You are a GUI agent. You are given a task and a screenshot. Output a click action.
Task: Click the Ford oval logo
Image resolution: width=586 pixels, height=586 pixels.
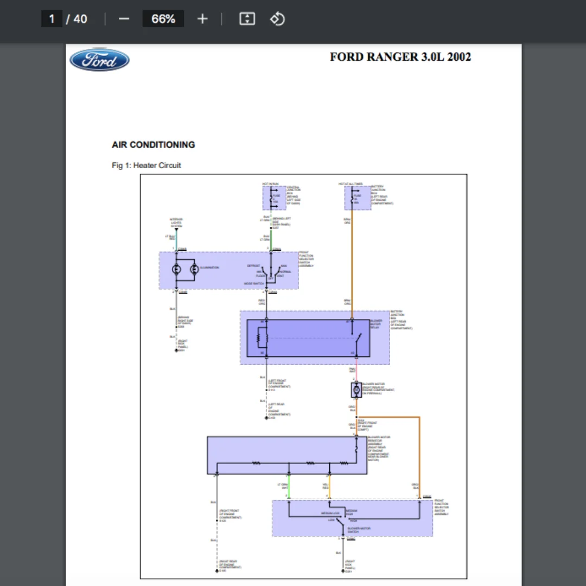pos(99,60)
